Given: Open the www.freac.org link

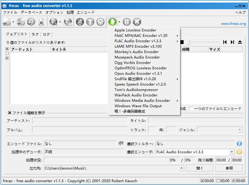Looking at the screenshot, I should point(232,24).
